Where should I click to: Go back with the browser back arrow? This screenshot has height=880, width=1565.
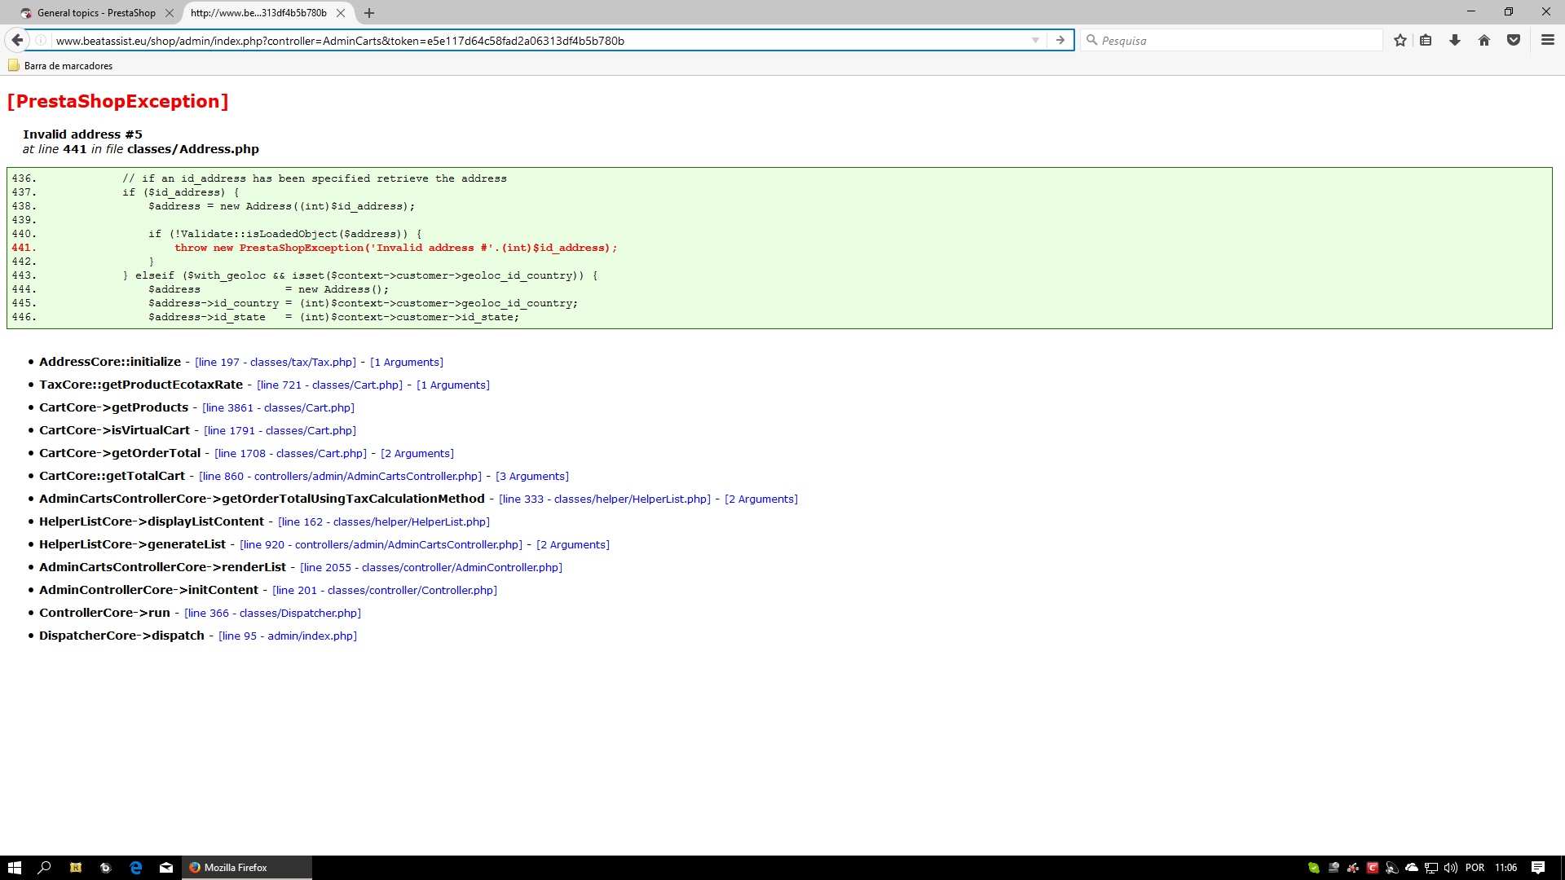click(17, 40)
